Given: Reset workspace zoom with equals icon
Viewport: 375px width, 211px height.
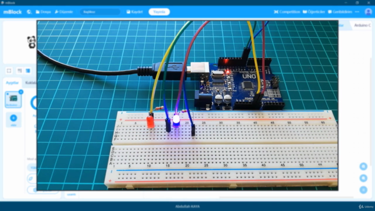Looking at the screenshot, I should point(363,190).
